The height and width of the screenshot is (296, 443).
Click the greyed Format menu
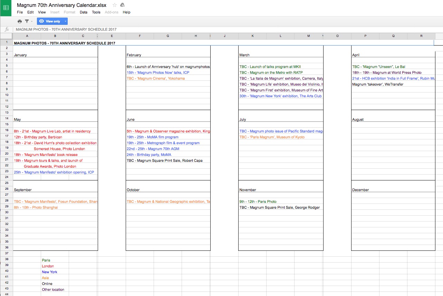(69, 12)
